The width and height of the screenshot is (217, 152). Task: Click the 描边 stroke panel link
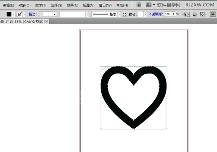(33, 14)
